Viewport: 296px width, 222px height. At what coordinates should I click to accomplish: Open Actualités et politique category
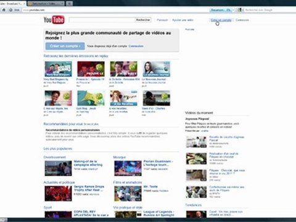[59, 183]
